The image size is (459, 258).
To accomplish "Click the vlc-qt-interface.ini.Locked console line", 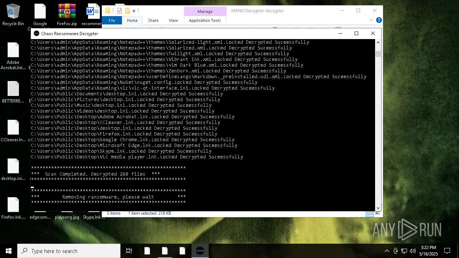I will click(x=153, y=88).
